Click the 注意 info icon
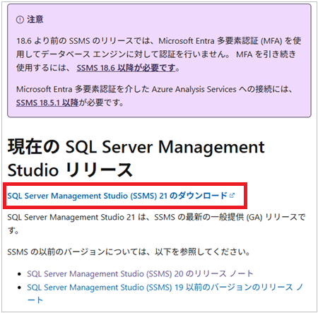This screenshot has height=313, width=318. pyautogui.click(x=20, y=20)
